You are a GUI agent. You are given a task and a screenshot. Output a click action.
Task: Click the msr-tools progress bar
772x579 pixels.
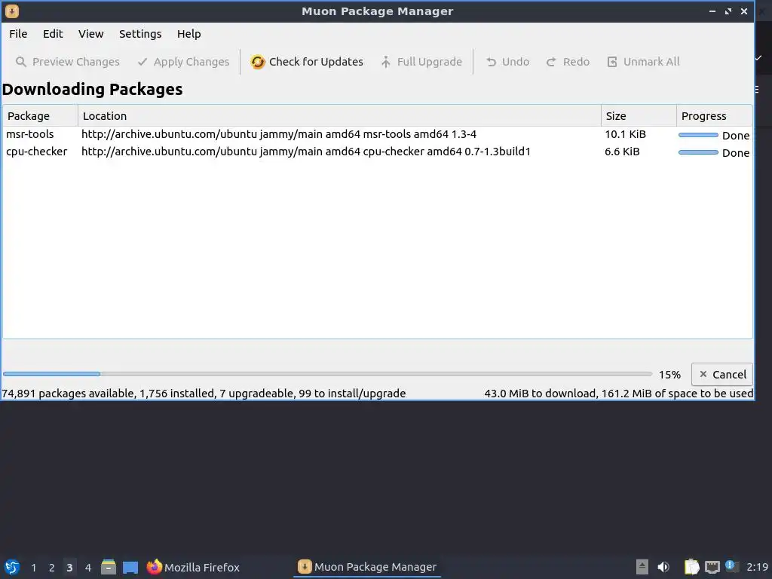(x=698, y=135)
